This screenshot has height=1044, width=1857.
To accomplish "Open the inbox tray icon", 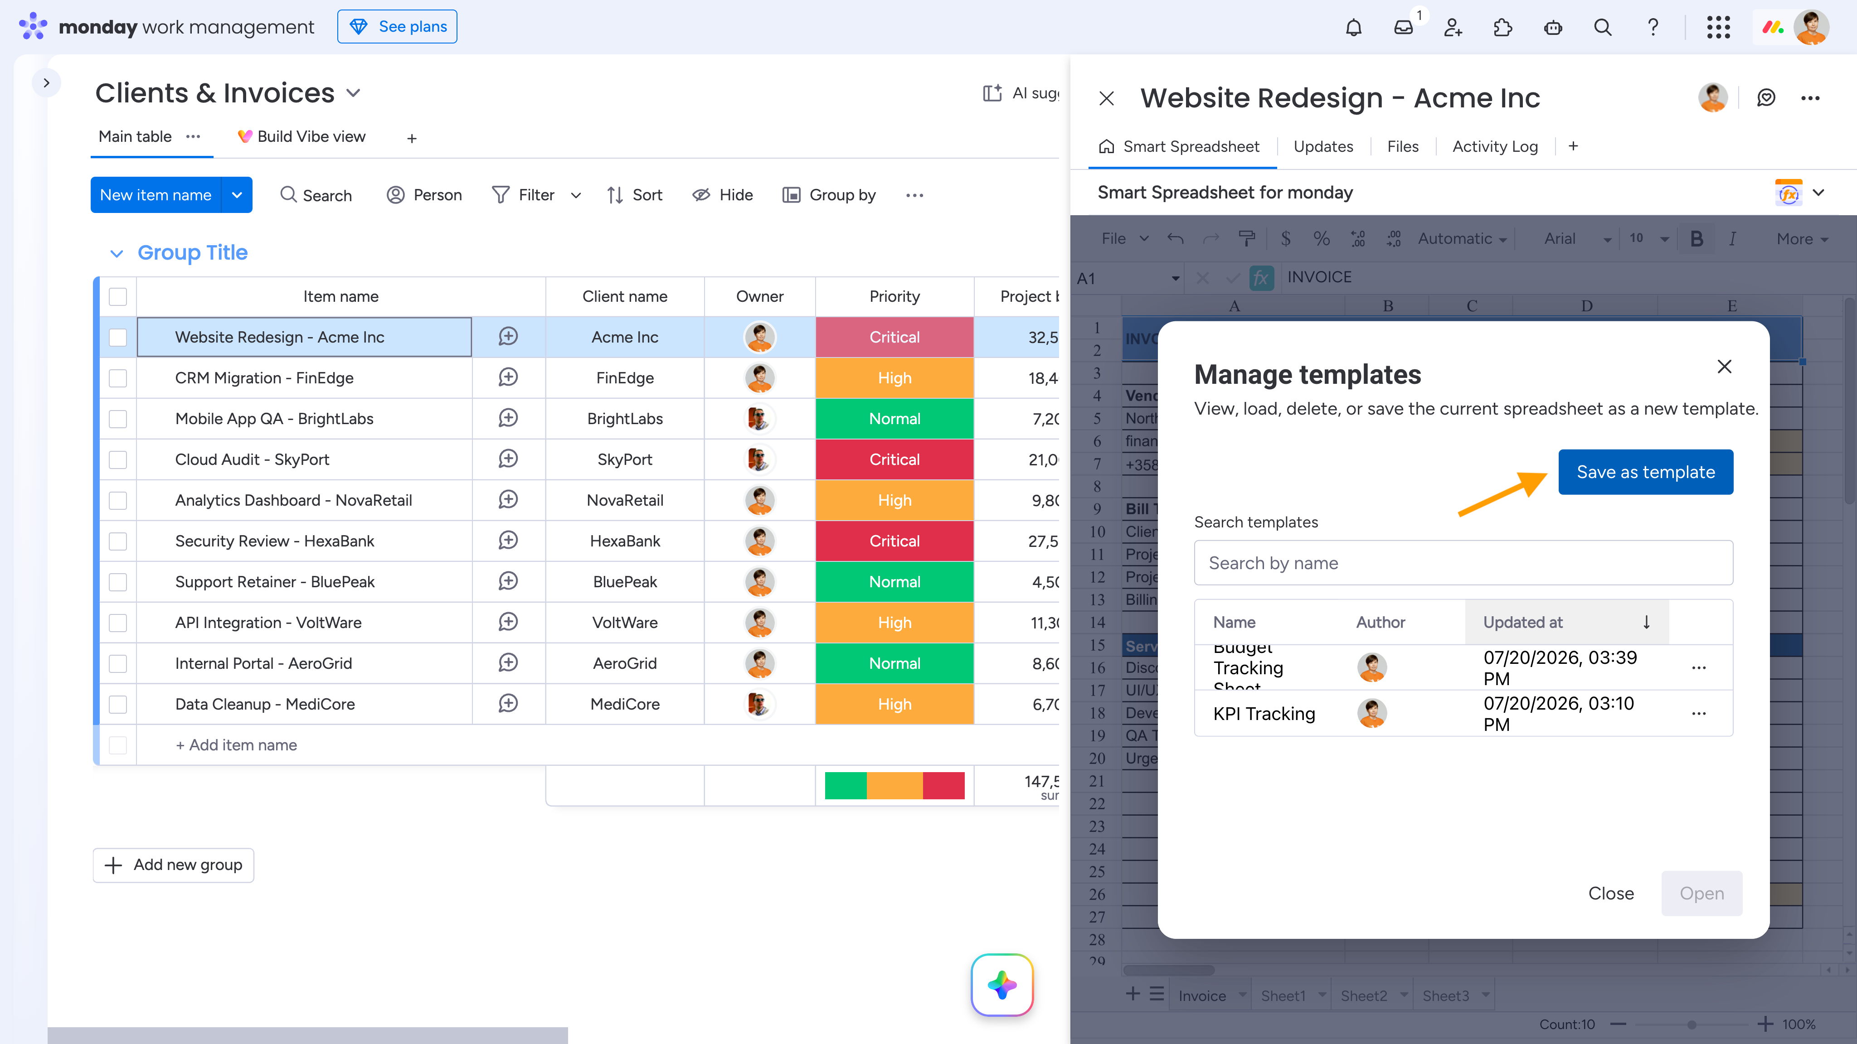I will pos(1403,27).
